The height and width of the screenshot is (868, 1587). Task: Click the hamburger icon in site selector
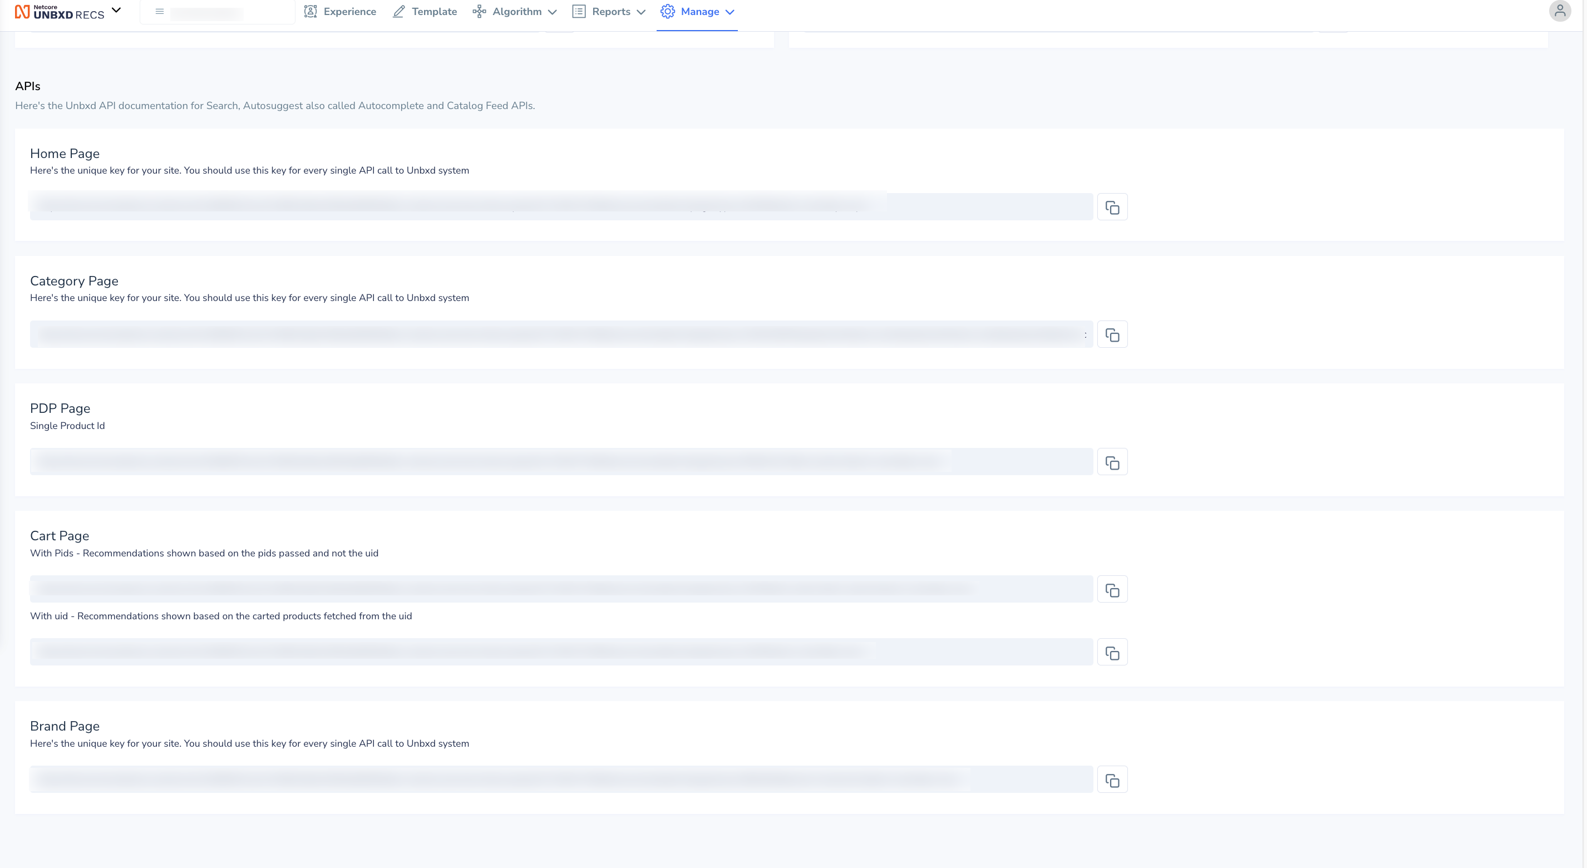[160, 12]
